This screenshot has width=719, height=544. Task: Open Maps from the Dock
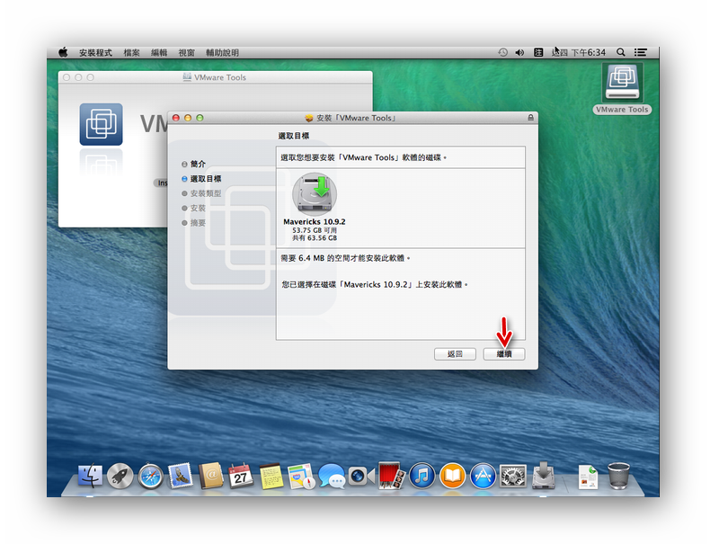(x=301, y=477)
